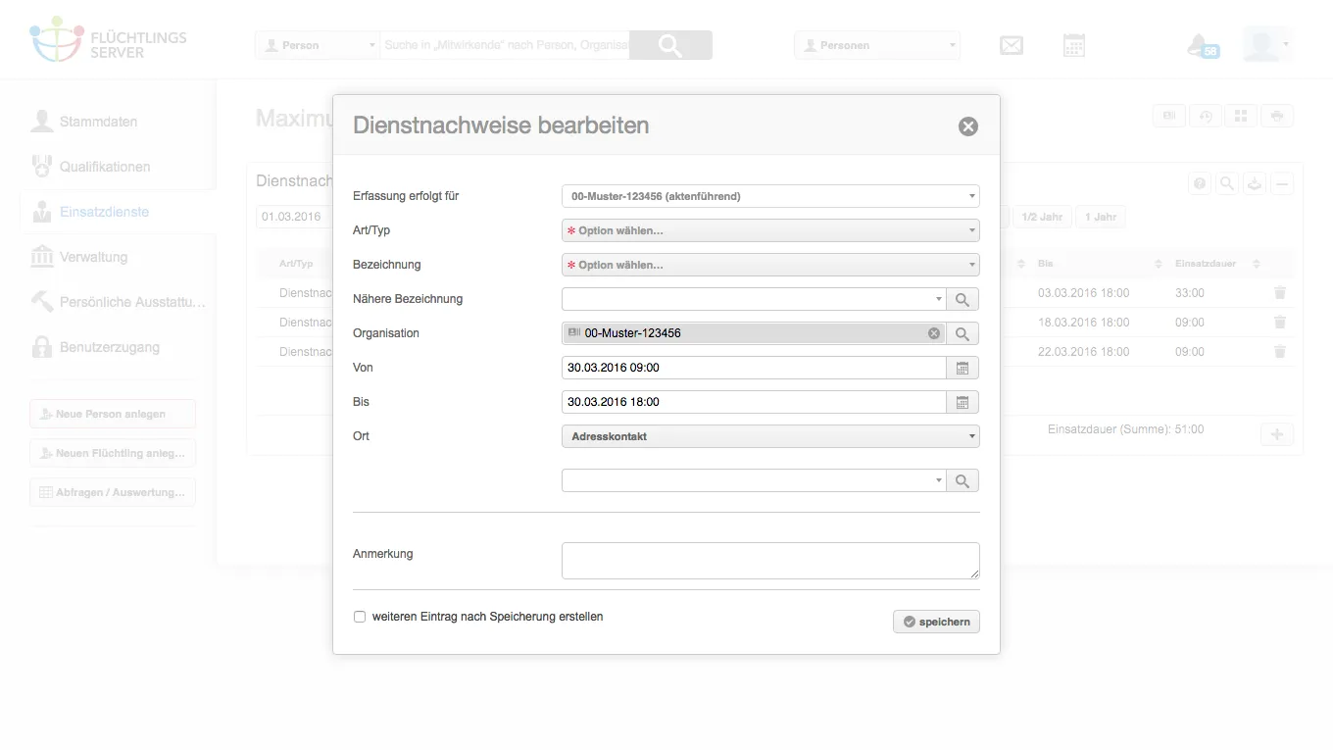The image size is (1333, 750).
Task: Open the mail envelope icon
Action: (x=1012, y=45)
